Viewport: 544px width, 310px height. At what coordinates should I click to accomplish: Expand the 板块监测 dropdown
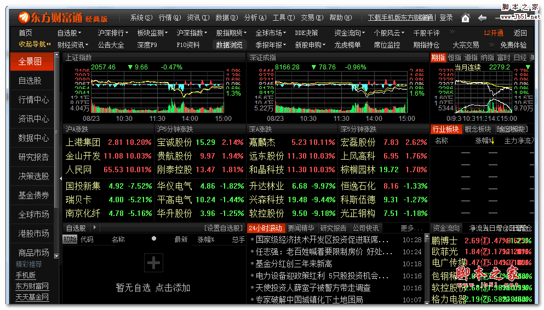click(153, 33)
